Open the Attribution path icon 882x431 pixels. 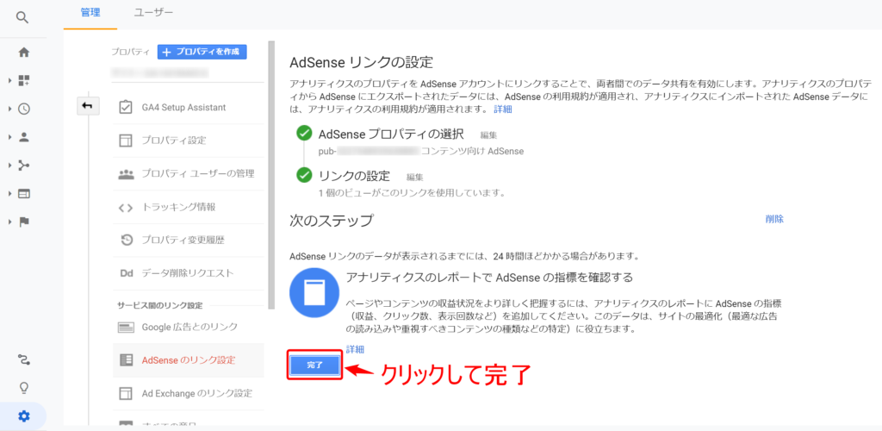(x=23, y=359)
